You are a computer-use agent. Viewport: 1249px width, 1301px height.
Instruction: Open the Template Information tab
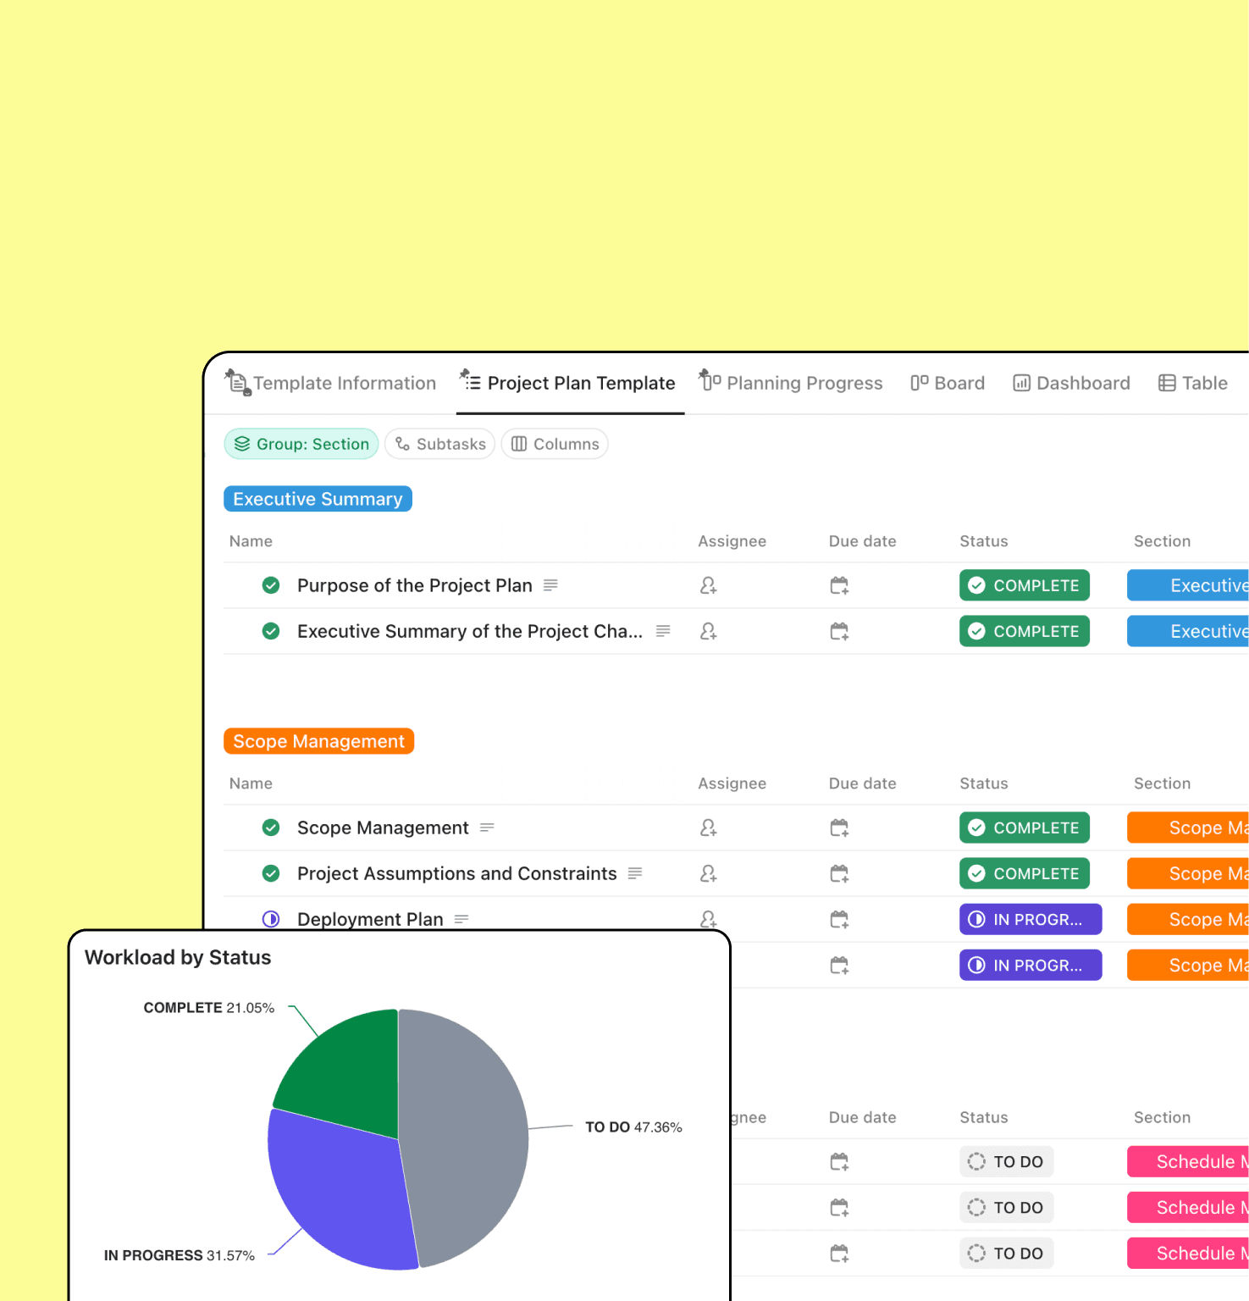[x=330, y=383]
